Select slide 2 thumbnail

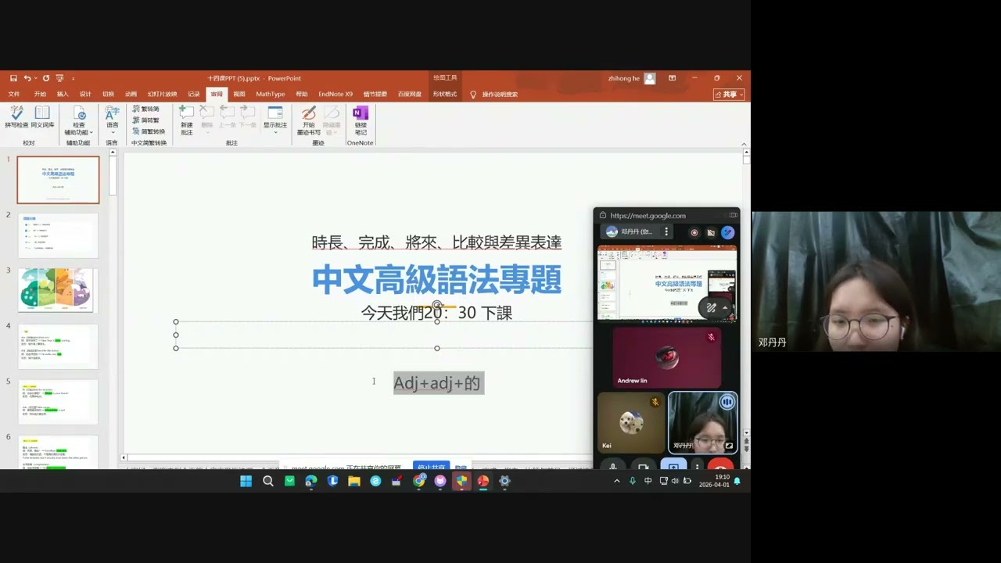[x=59, y=235]
